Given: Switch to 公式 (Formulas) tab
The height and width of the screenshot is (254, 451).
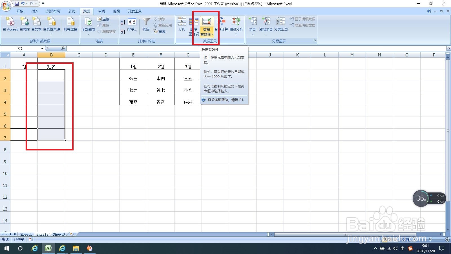Looking at the screenshot, I should click(72, 11).
